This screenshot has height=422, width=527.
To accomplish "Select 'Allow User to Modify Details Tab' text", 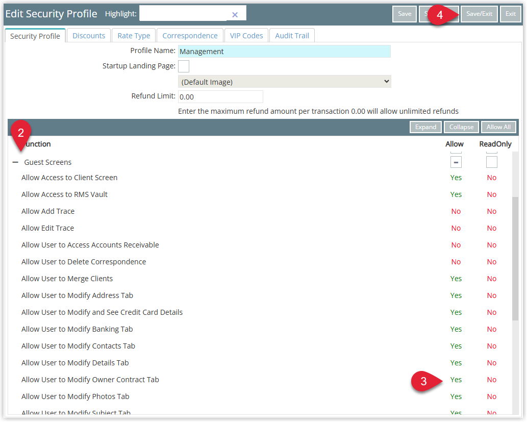I will pos(76,363).
